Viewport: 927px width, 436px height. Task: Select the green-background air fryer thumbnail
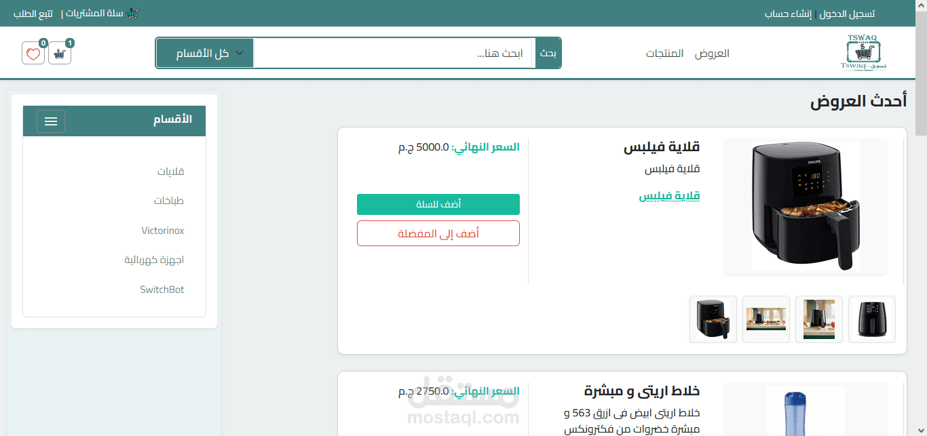(x=819, y=319)
